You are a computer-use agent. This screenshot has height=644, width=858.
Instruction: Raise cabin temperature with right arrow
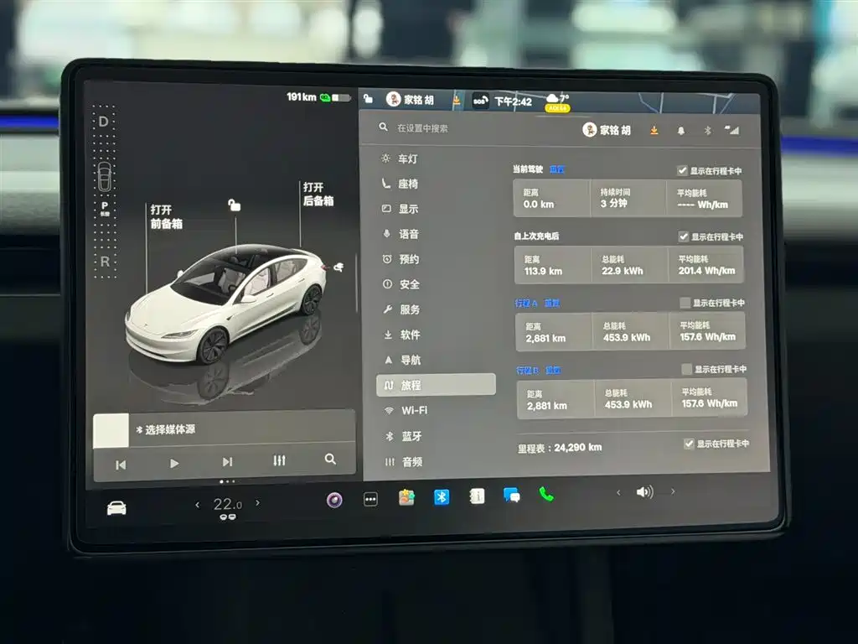pyautogui.click(x=257, y=503)
